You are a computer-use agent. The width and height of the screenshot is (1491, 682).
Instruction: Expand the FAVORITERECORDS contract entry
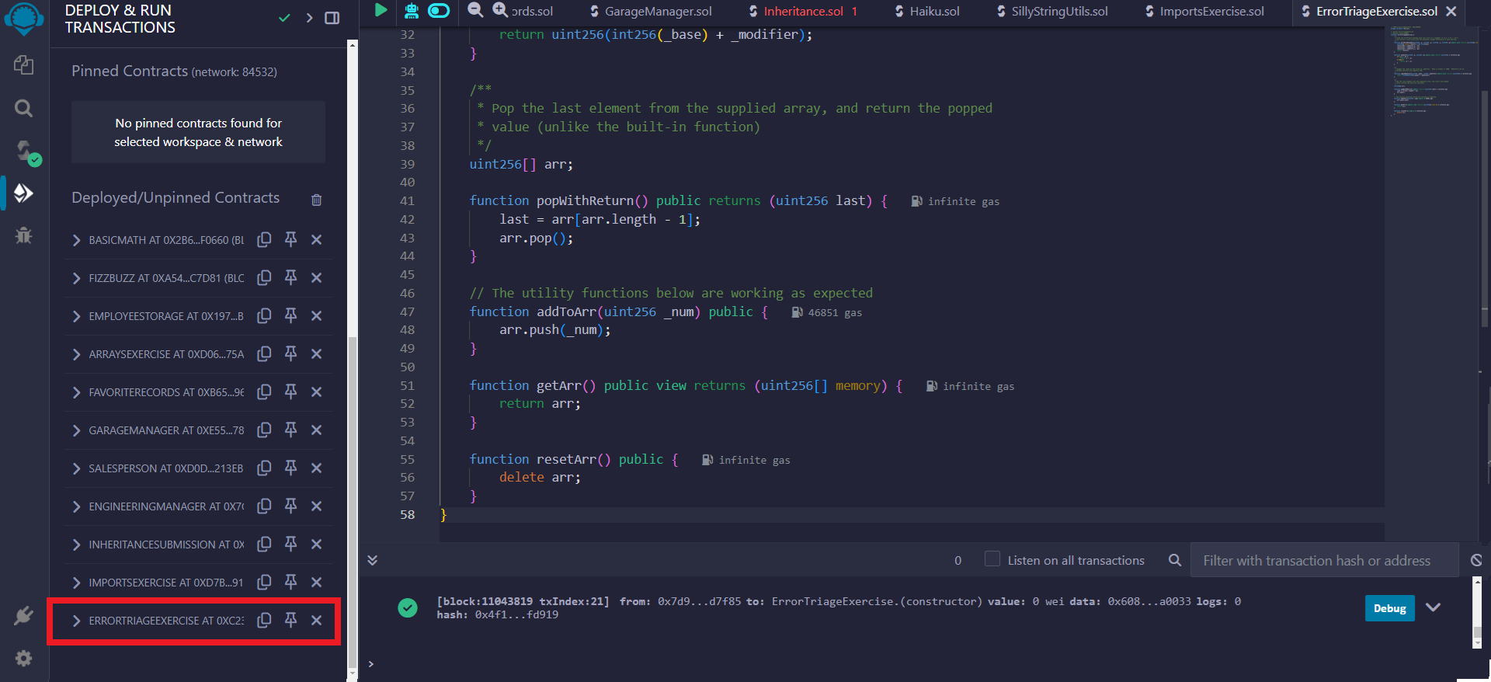click(76, 392)
